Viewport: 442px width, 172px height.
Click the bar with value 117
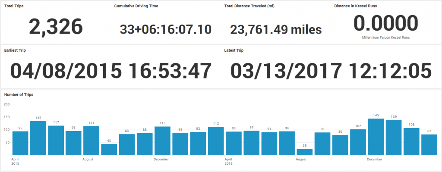pos(56,141)
